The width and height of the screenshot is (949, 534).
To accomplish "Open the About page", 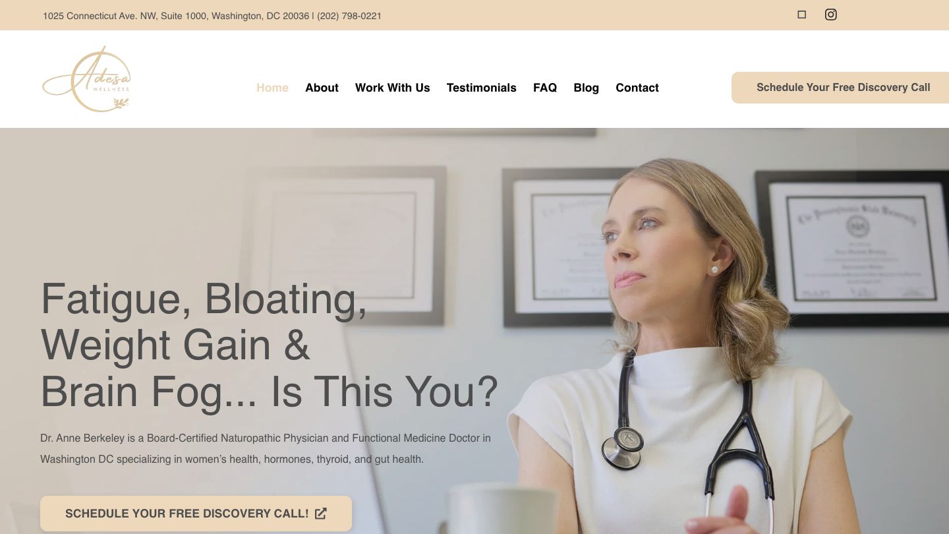I will pos(322,88).
